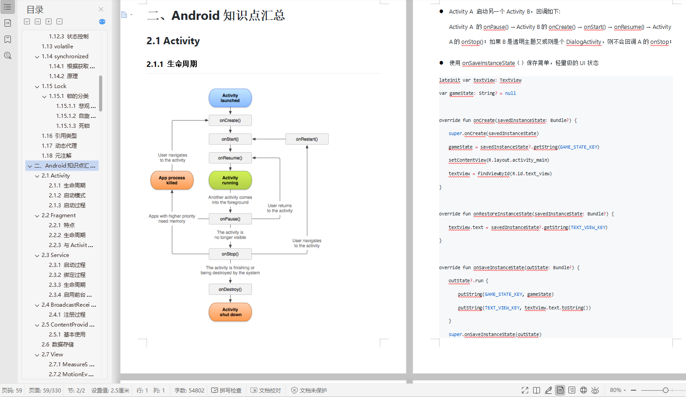Screen dimensions: 686x397
Task: Click the blue smart TOC assistant icon
Action: point(102,22)
